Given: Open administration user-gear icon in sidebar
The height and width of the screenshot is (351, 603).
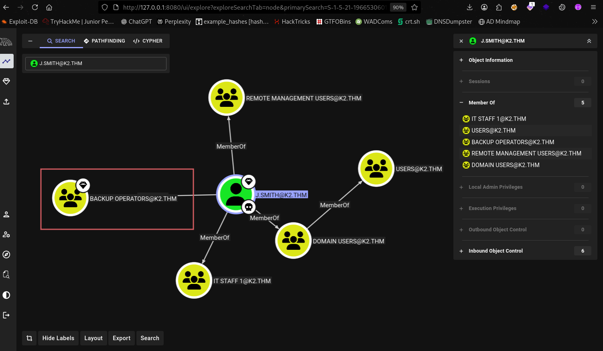Looking at the screenshot, I should [6, 235].
